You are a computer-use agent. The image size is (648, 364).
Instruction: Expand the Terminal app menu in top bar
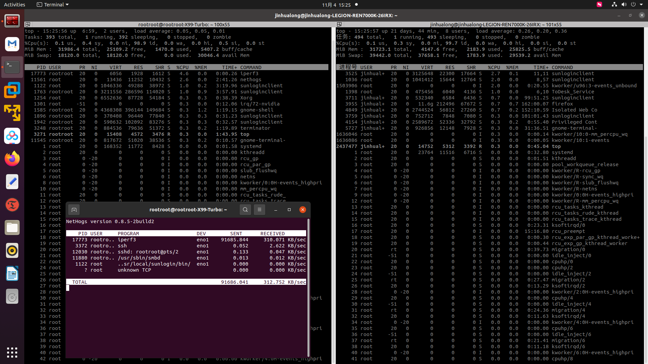[x=53, y=5]
